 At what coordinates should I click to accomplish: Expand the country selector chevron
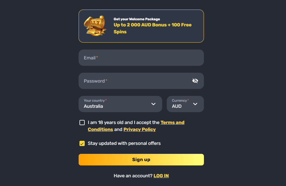pos(153,104)
